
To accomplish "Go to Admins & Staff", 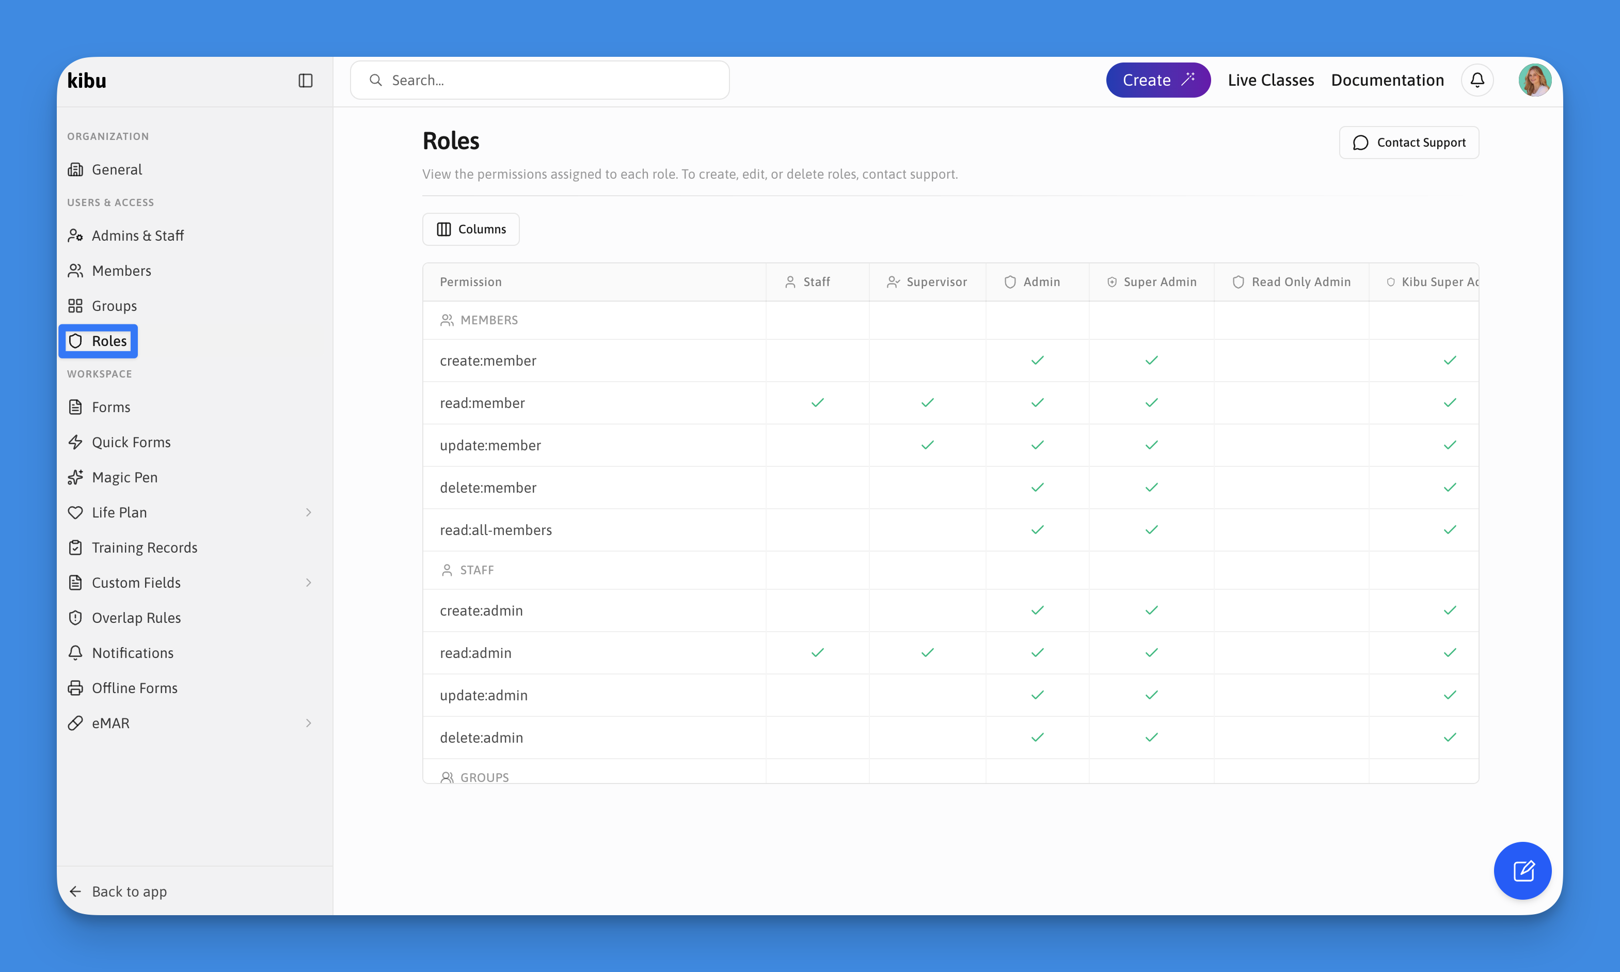I will coord(125,236).
